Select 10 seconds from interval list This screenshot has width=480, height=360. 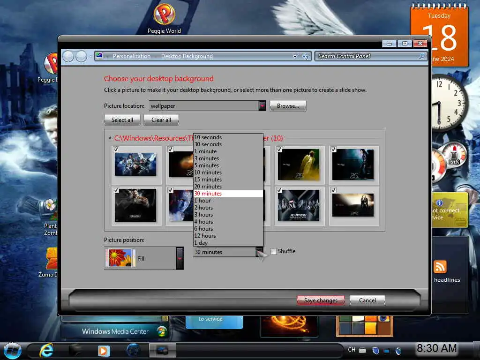point(228,137)
